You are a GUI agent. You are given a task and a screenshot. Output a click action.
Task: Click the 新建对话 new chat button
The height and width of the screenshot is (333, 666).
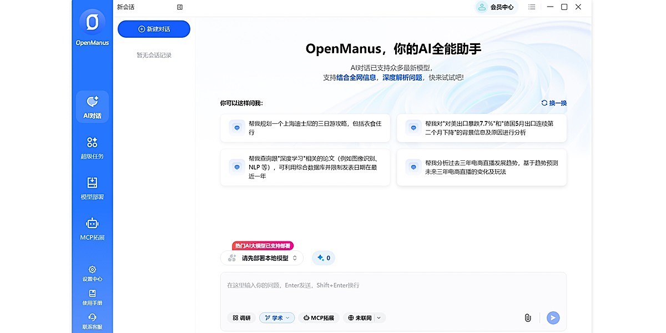[154, 28]
